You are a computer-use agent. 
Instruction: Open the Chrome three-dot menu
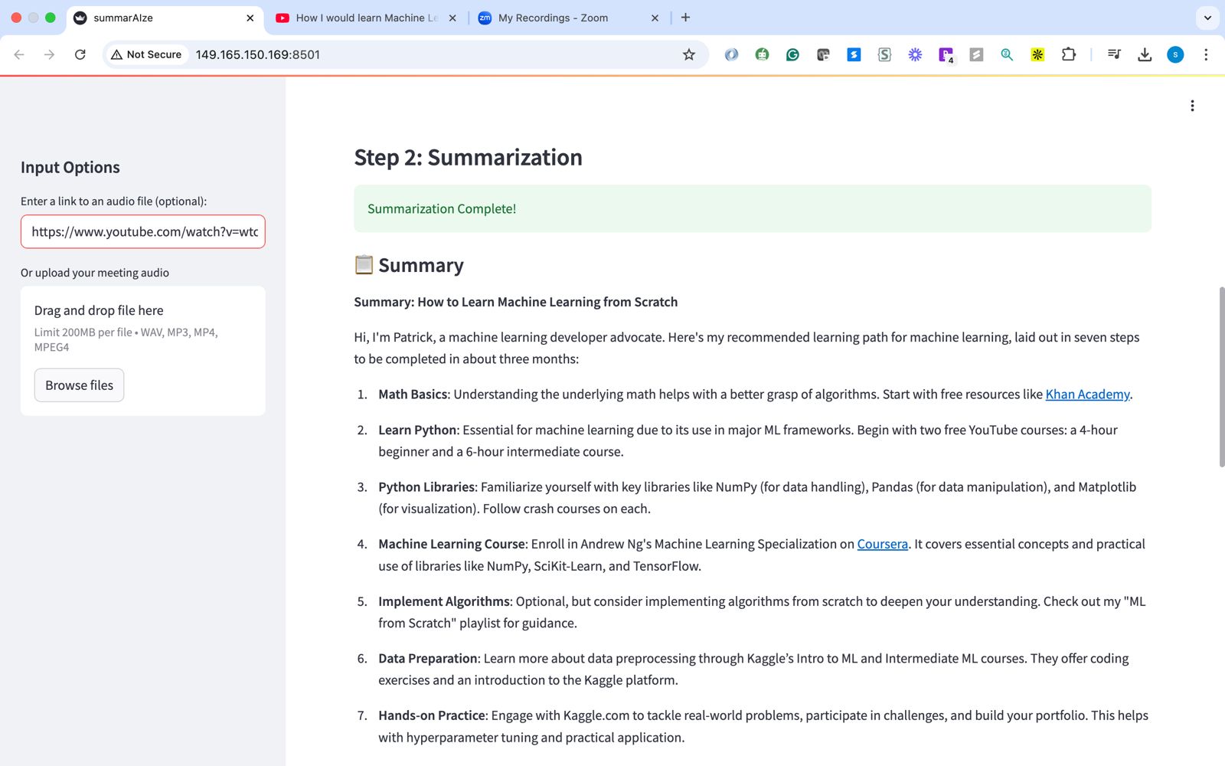click(x=1206, y=54)
